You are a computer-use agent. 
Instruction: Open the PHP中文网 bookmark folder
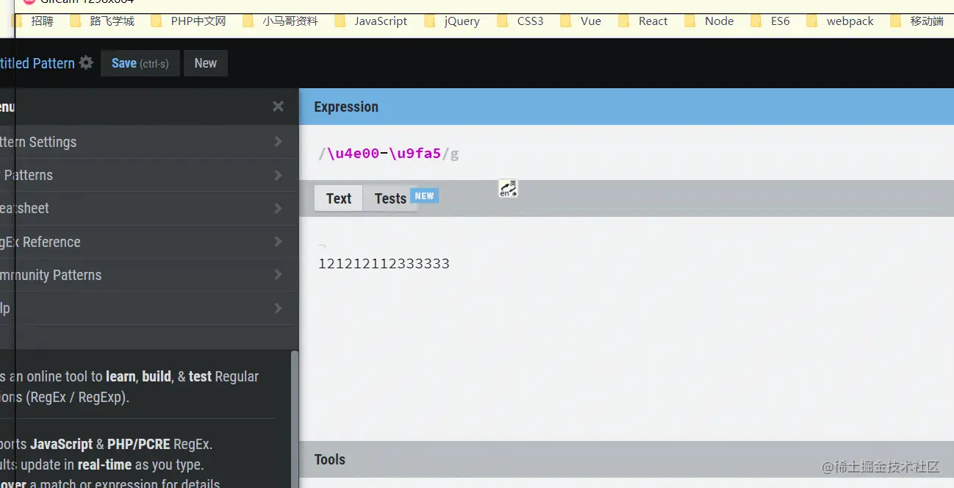coord(190,21)
